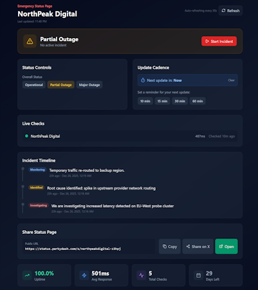Set overall status to Operational
Screen dimensions: 258x290
point(34,85)
